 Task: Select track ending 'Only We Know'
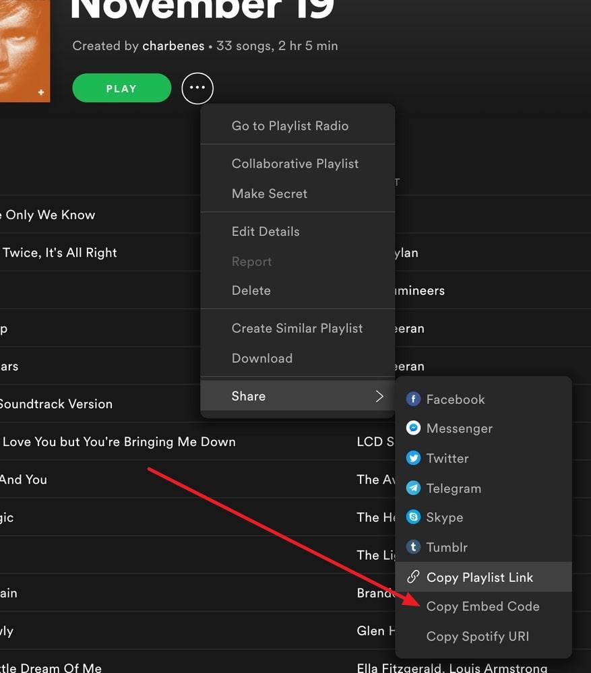coord(47,215)
